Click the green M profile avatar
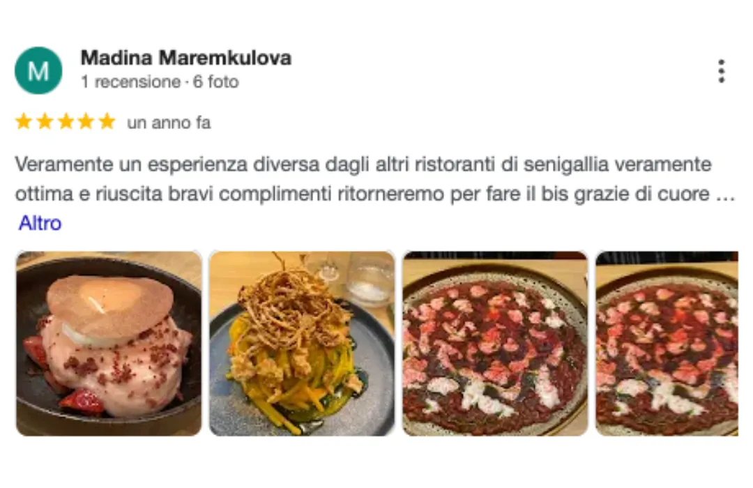753x488 pixels. pyautogui.click(x=38, y=70)
